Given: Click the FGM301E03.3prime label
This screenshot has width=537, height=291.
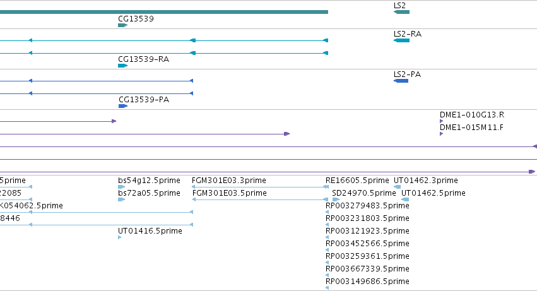Looking at the screenshot, I should [x=229, y=181].
